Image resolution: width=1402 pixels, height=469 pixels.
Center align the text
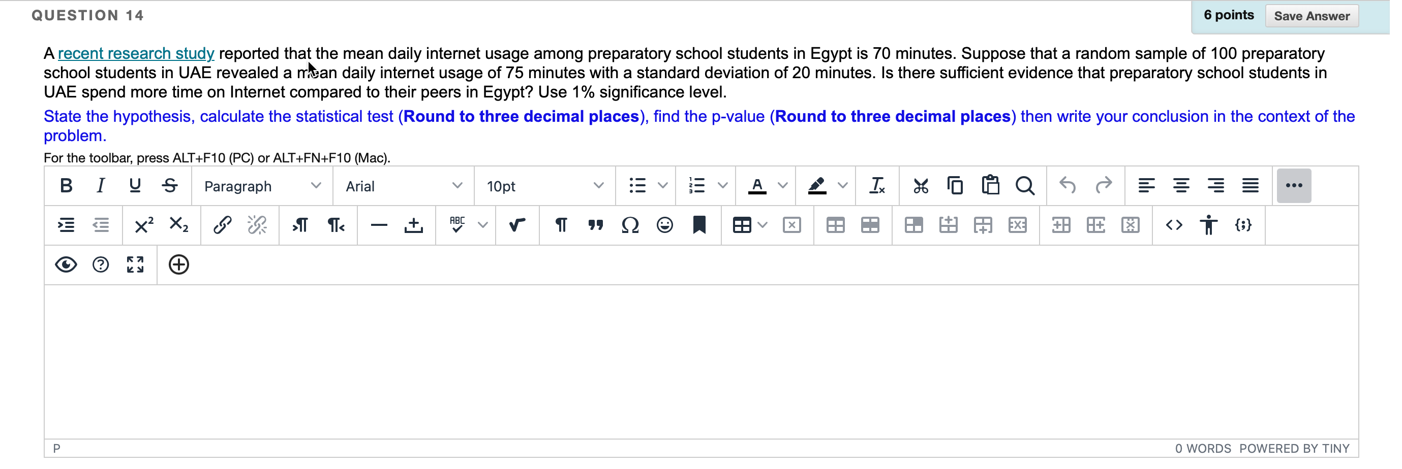[x=1181, y=186]
